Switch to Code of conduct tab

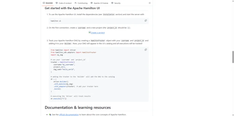[x=64, y=3]
